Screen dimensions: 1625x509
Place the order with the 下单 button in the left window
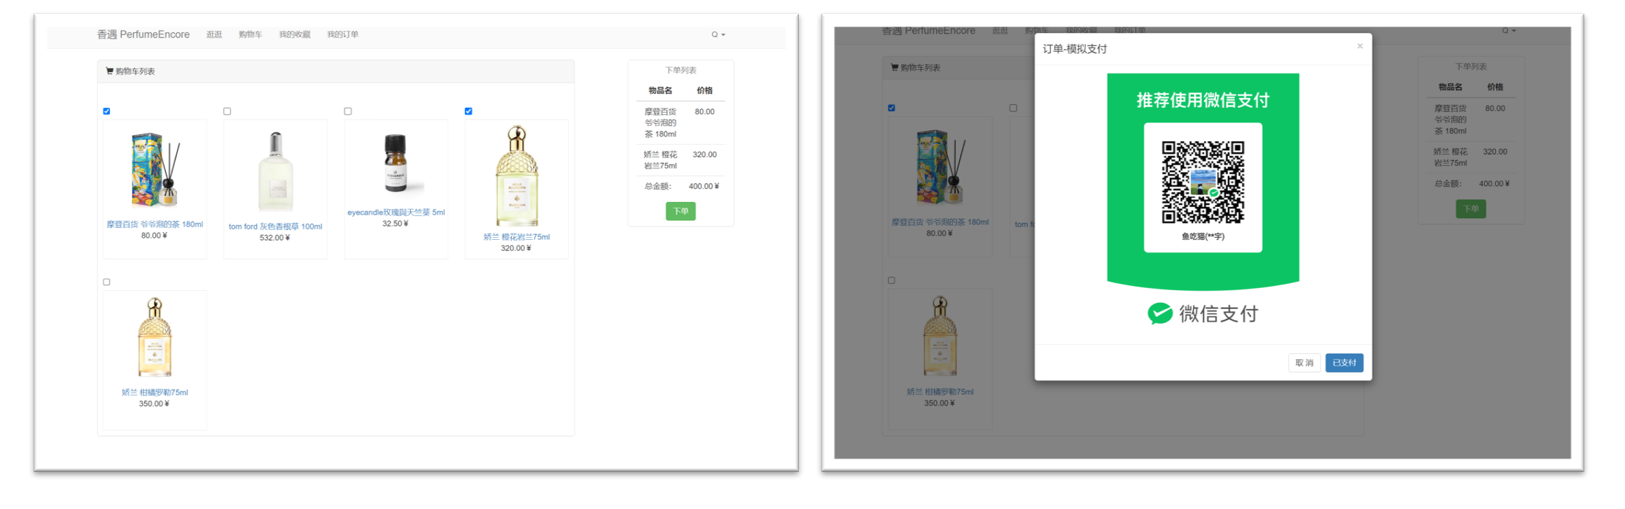point(681,211)
